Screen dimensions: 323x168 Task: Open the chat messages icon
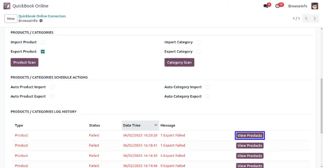pyautogui.click(x=266, y=6)
